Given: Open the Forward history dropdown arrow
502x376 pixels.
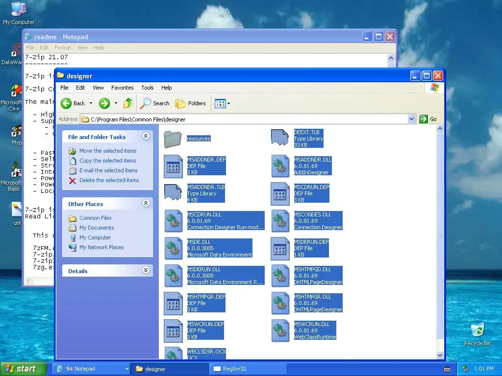Looking at the screenshot, I should pos(116,103).
